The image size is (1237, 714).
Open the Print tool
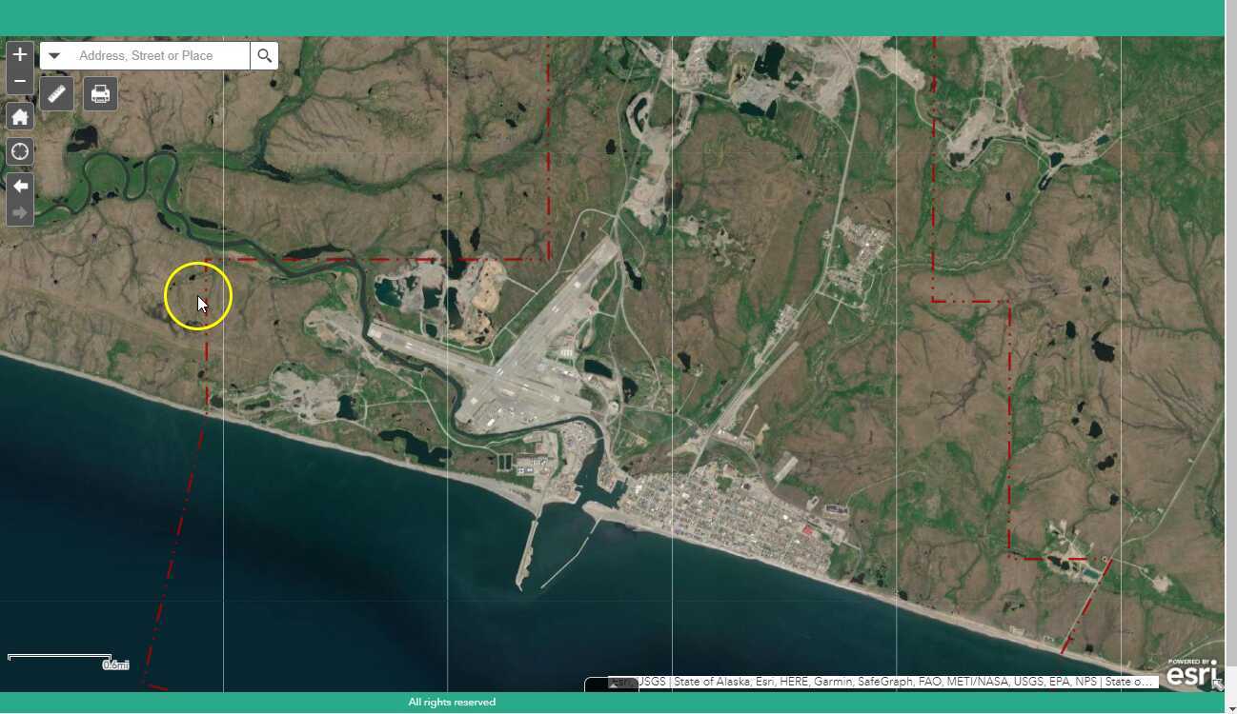(100, 93)
